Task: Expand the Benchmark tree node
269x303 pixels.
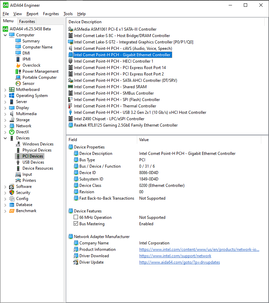Action: point(5,211)
